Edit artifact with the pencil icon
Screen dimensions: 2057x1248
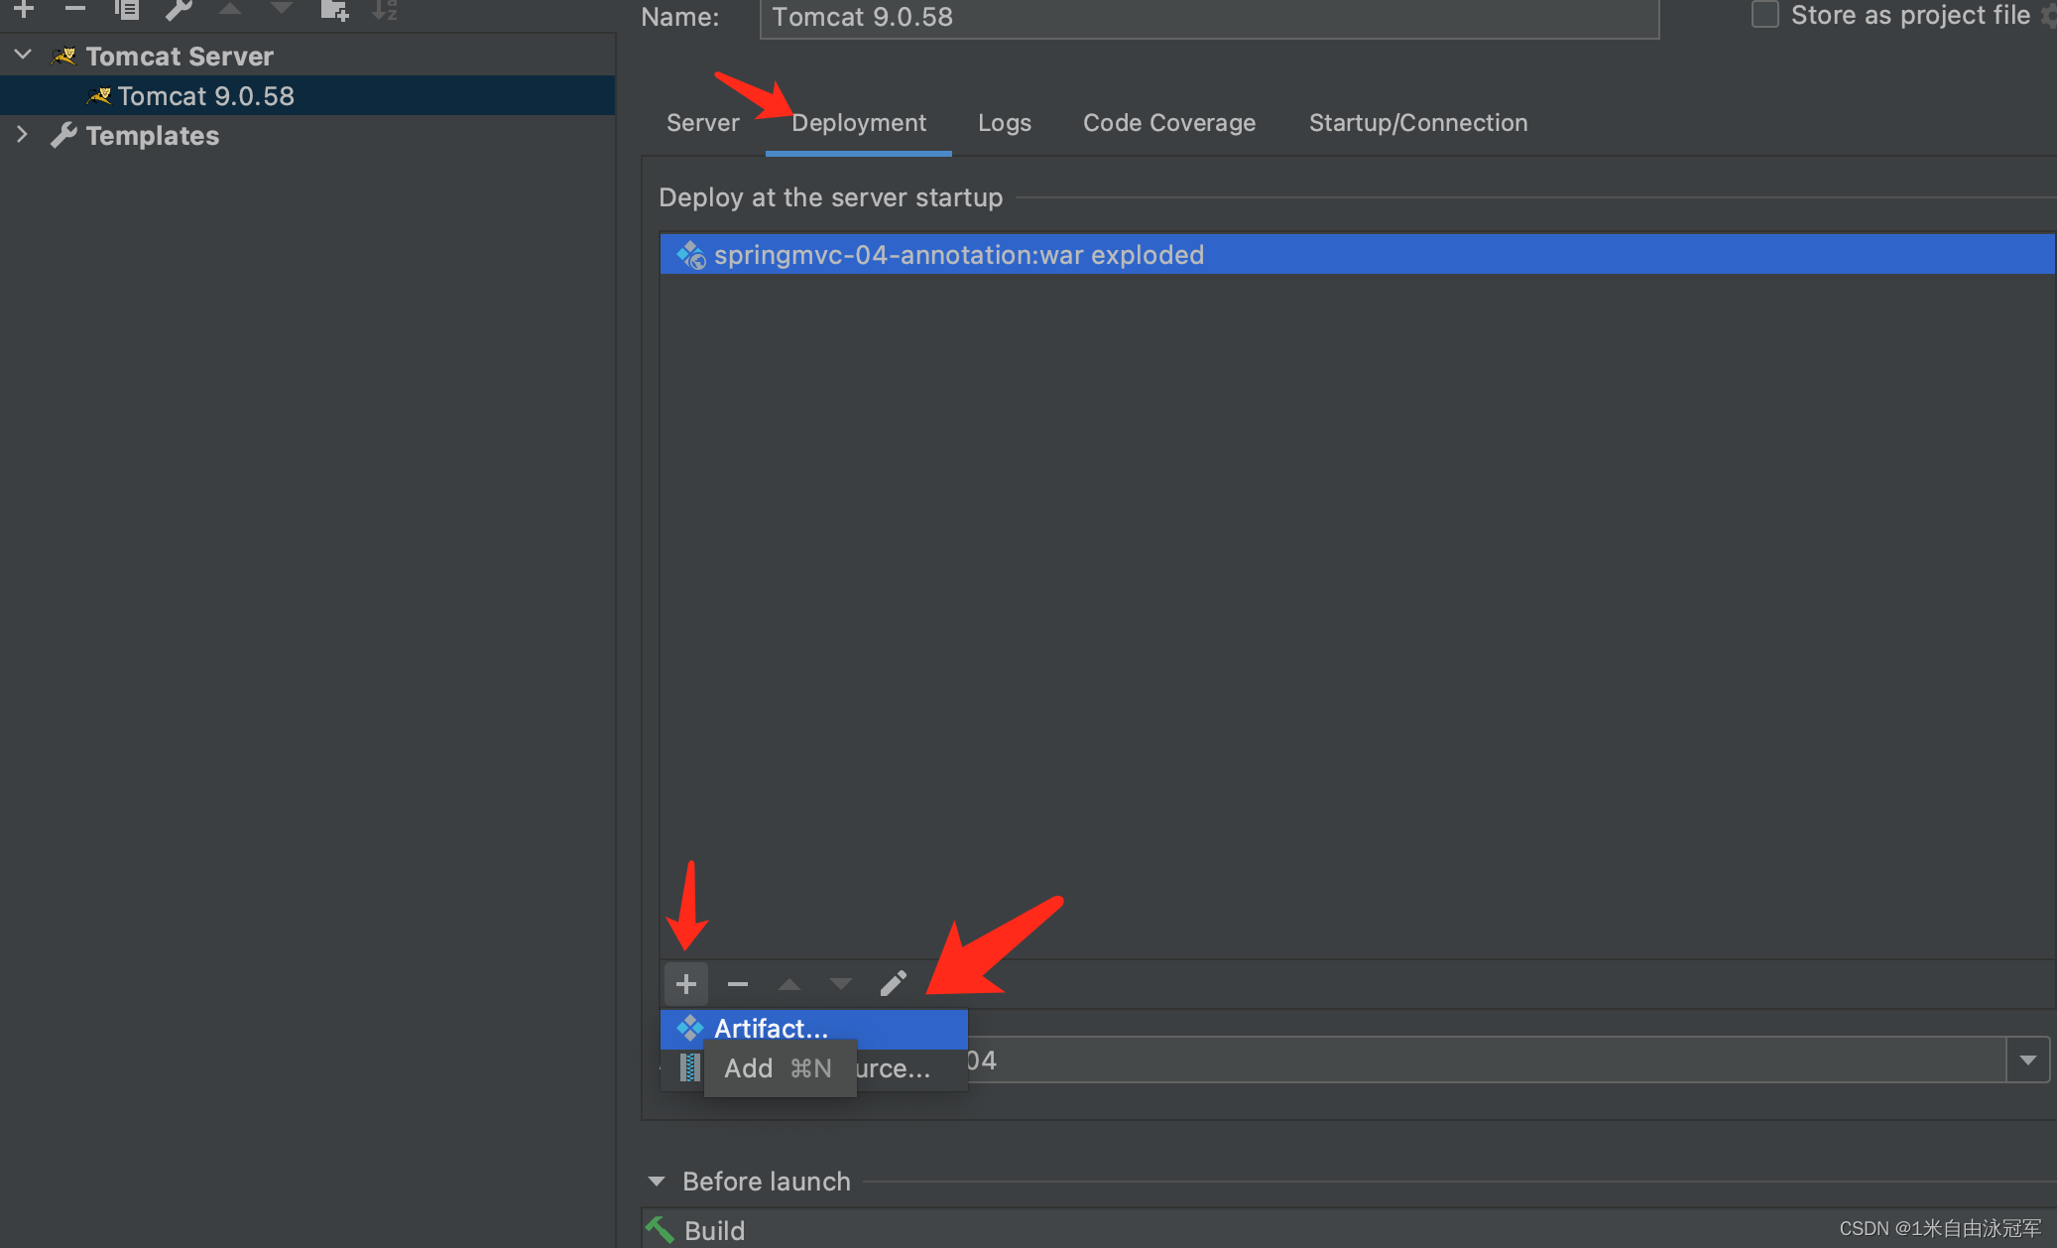click(x=893, y=983)
